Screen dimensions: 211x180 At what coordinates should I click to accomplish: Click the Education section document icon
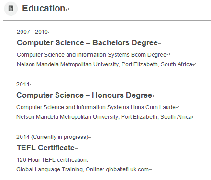pos(11,9)
